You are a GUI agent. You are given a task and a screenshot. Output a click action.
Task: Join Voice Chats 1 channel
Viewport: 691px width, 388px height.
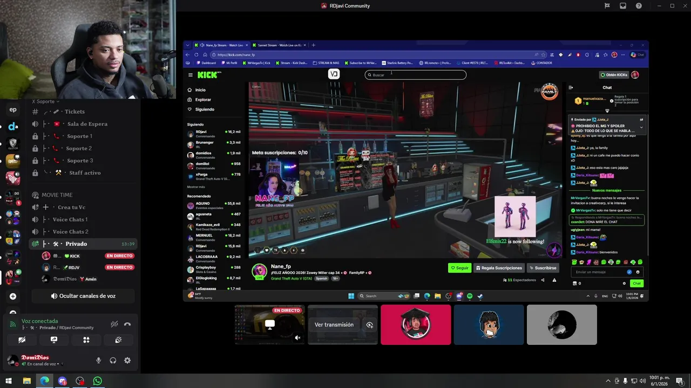(83, 219)
